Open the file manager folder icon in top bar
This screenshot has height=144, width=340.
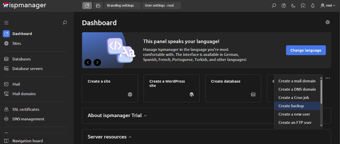(98, 6)
